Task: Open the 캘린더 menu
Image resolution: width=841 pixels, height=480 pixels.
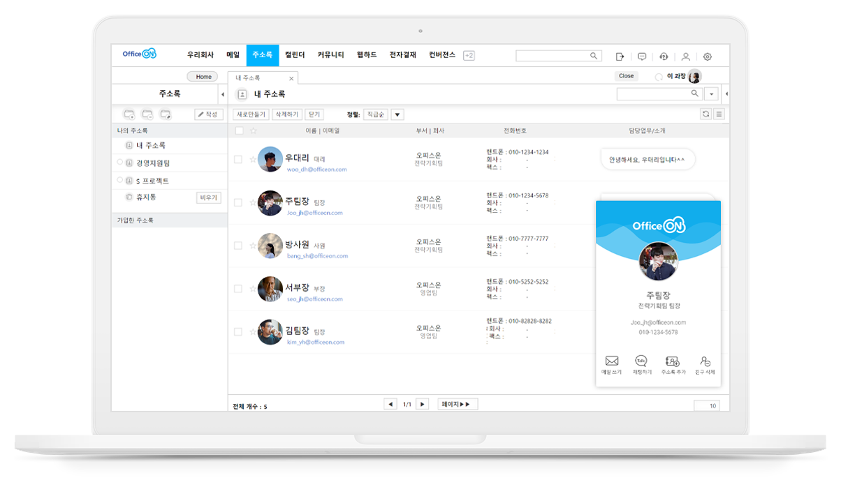Action: 295,55
